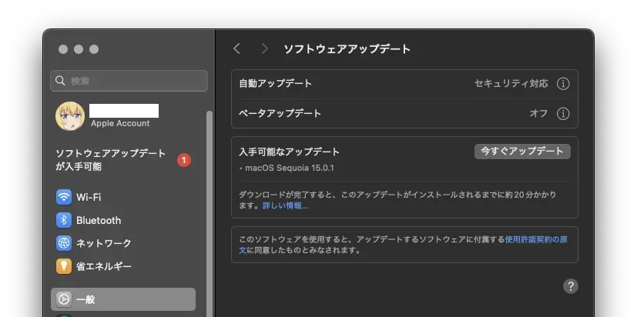This screenshot has width=637, height=317.
Task: Click 今すぐアップデート button
Action: (x=522, y=152)
